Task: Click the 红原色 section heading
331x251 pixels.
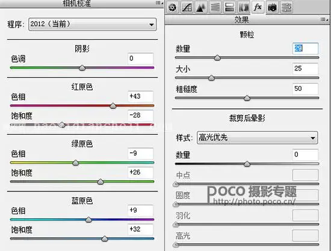Action: (x=82, y=87)
